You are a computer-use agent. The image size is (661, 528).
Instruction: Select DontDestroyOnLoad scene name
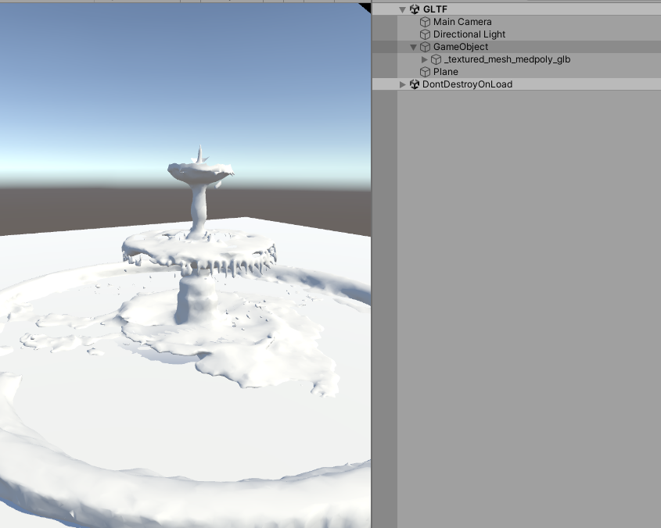pos(467,84)
